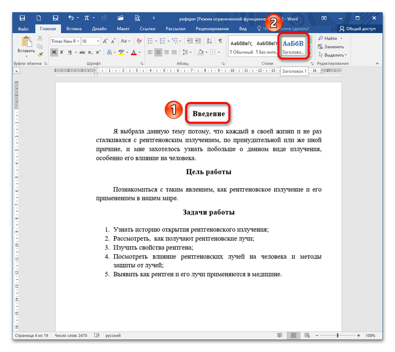Viewport: 395px width, 352px height.
Task: Toggle bold formatting (Ж button)
Action: [54, 52]
